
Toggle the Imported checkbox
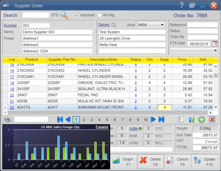pos(77,15)
